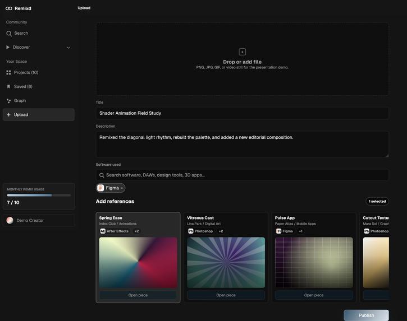Select the Cutout Texture thumbnail
This screenshot has height=321, width=407.
(376, 262)
